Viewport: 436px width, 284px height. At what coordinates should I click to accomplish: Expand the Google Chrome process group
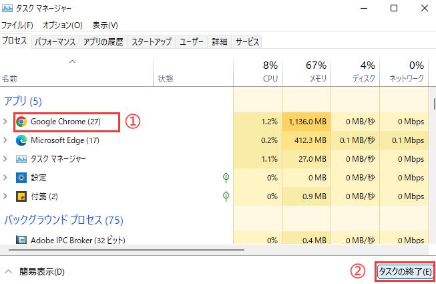coord(5,122)
